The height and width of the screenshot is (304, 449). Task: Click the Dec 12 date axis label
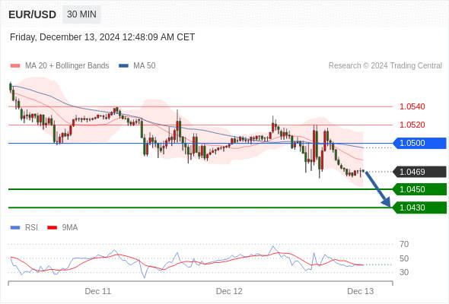point(229,291)
